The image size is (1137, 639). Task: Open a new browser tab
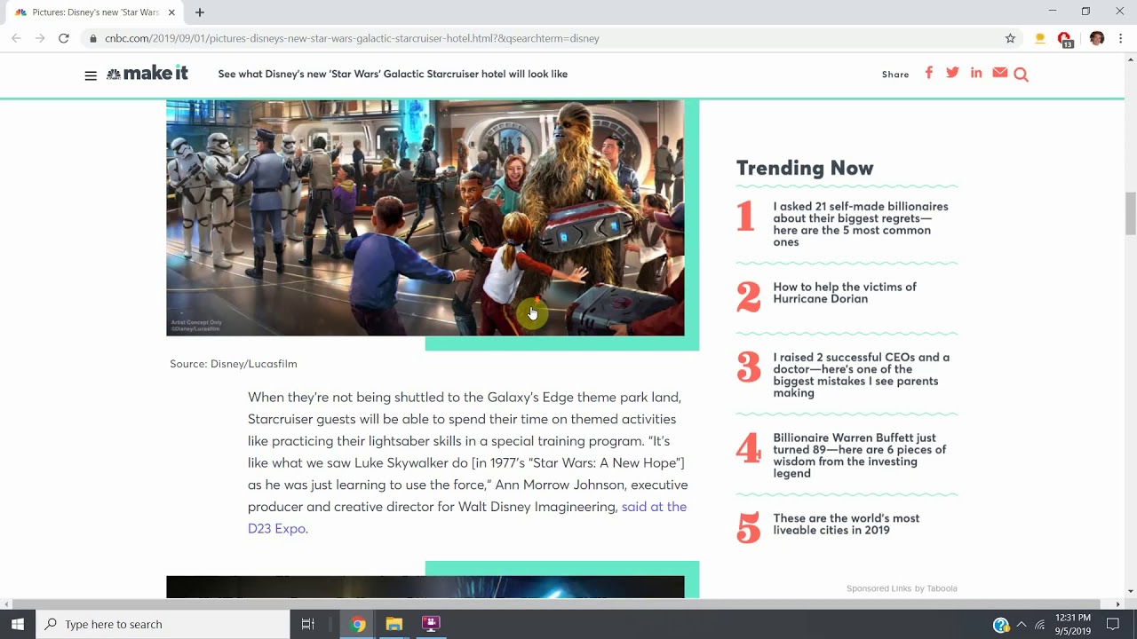point(200,12)
